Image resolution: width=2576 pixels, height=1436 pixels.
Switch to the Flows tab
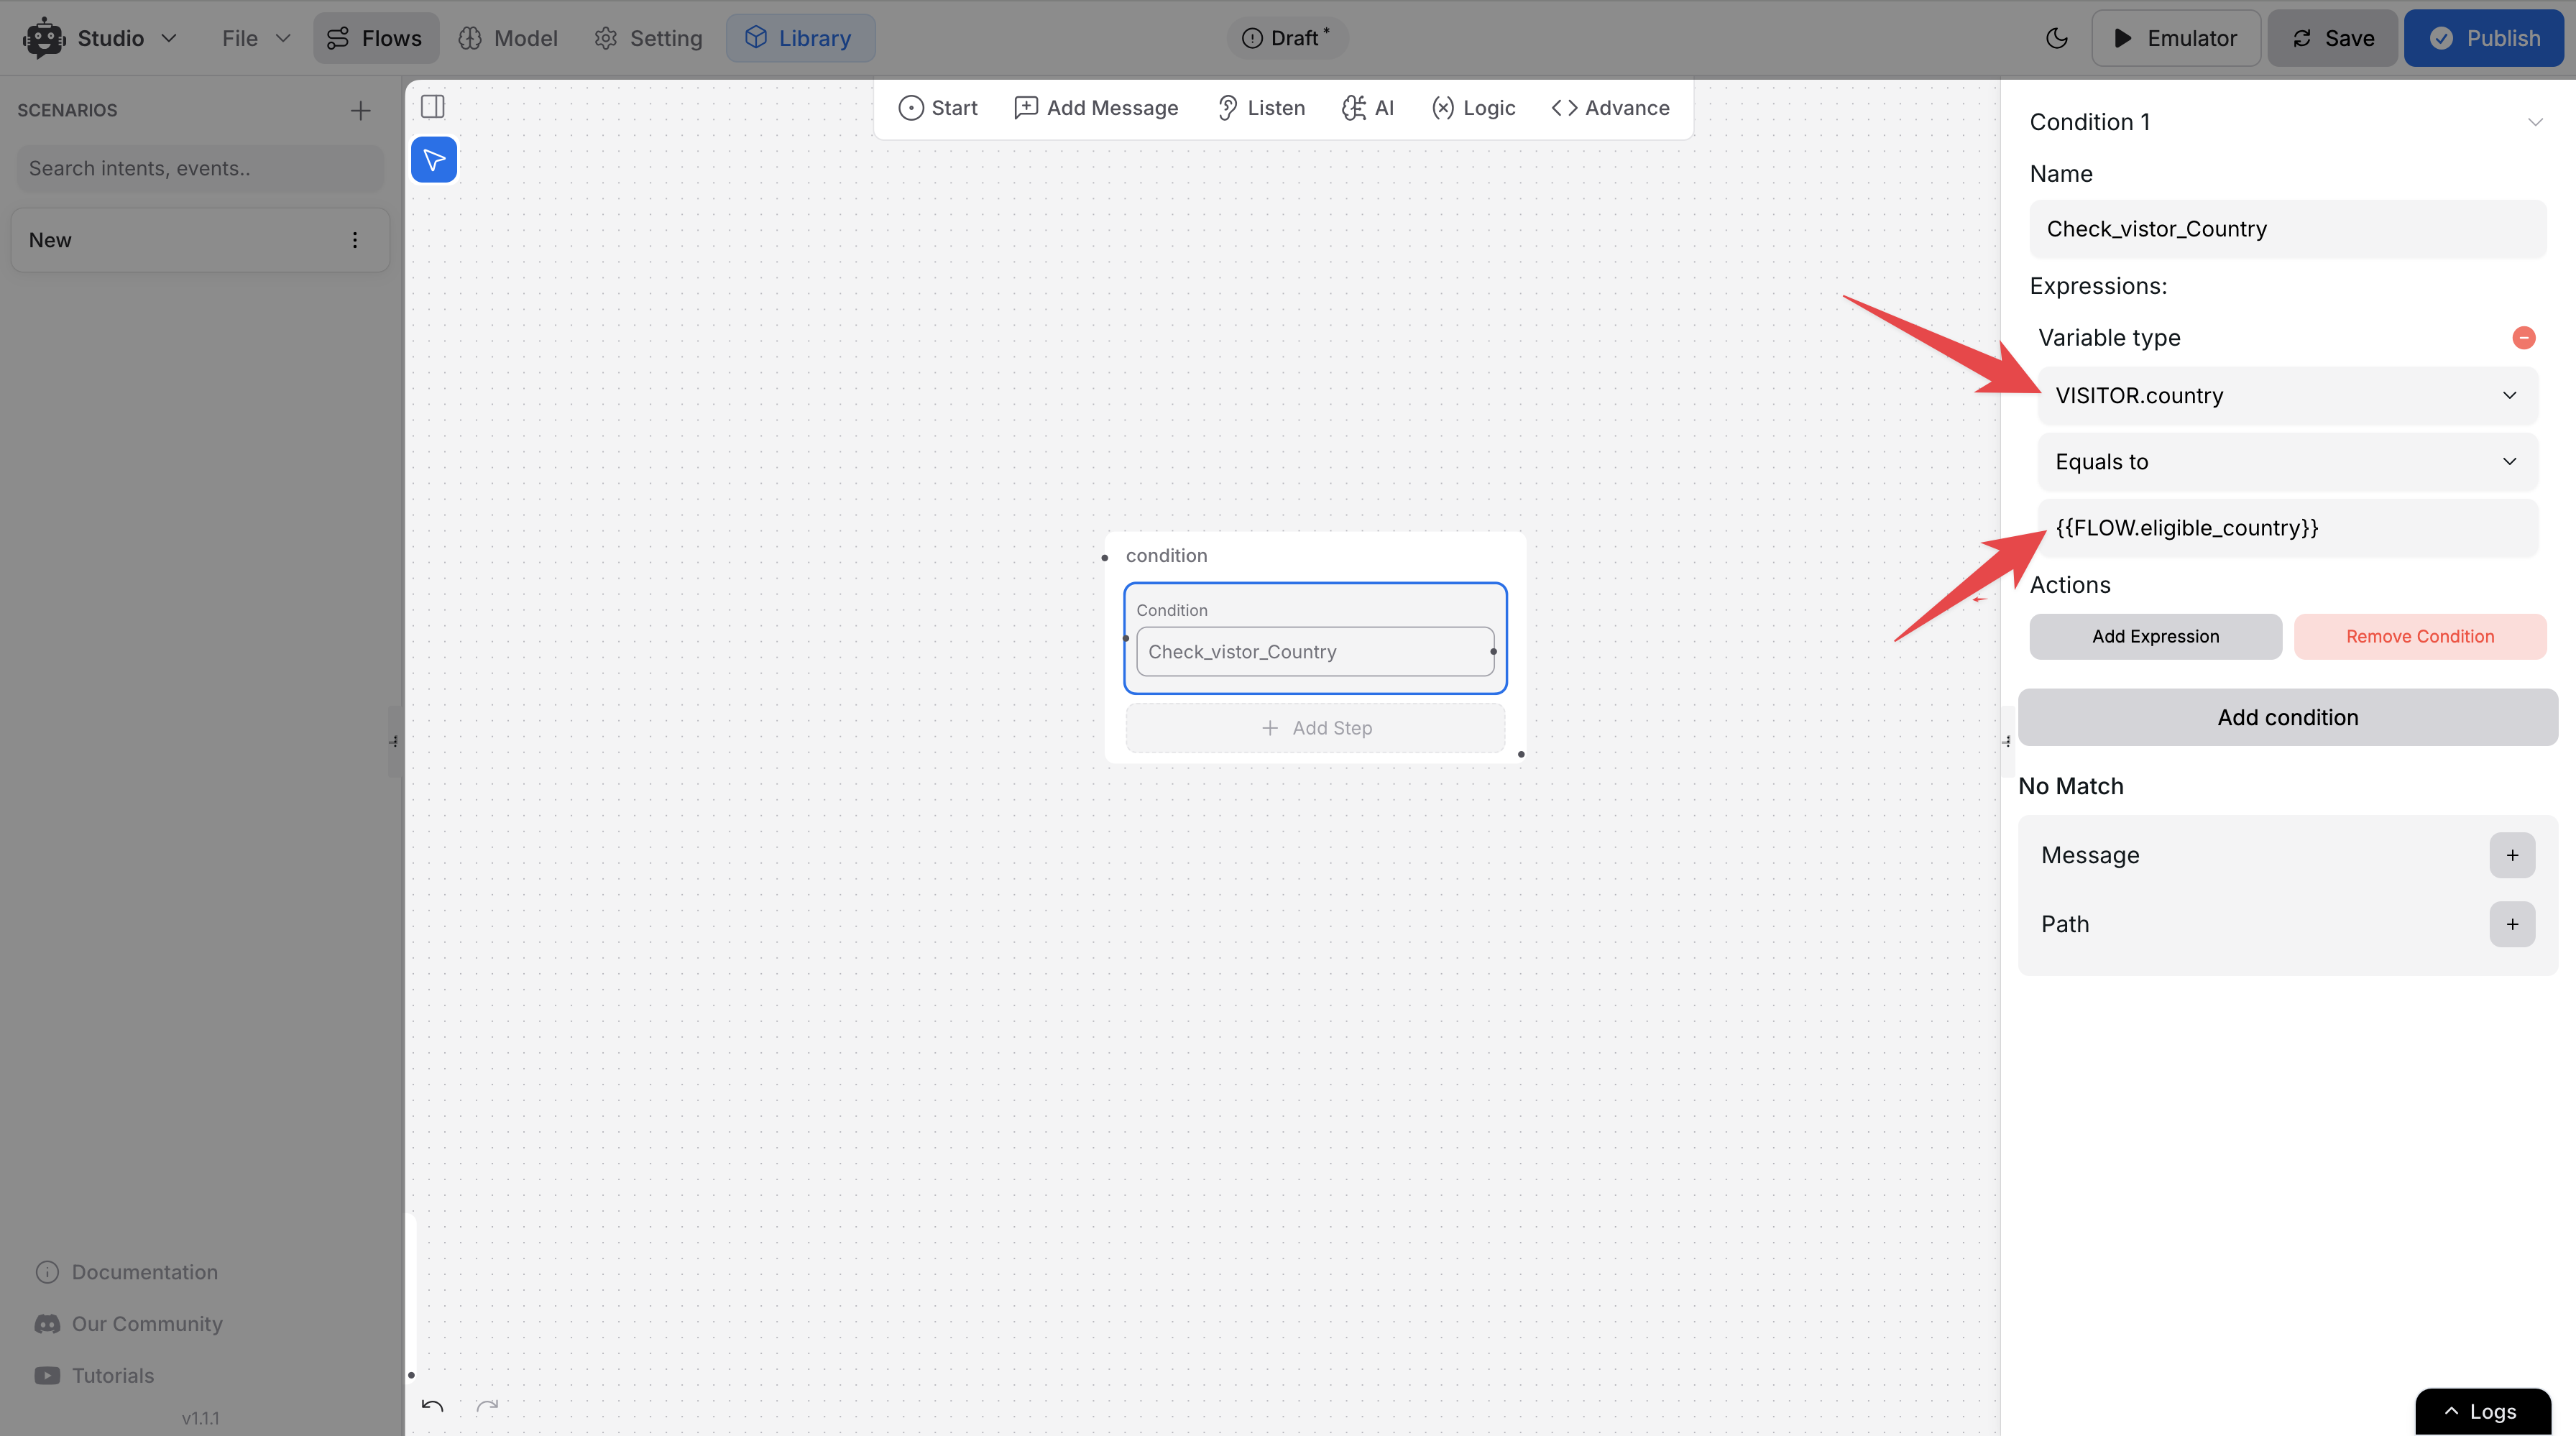pyautogui.click(x=376, y=38)
